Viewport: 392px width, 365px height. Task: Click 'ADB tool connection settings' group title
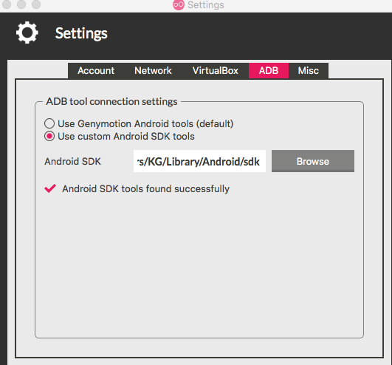111,101
